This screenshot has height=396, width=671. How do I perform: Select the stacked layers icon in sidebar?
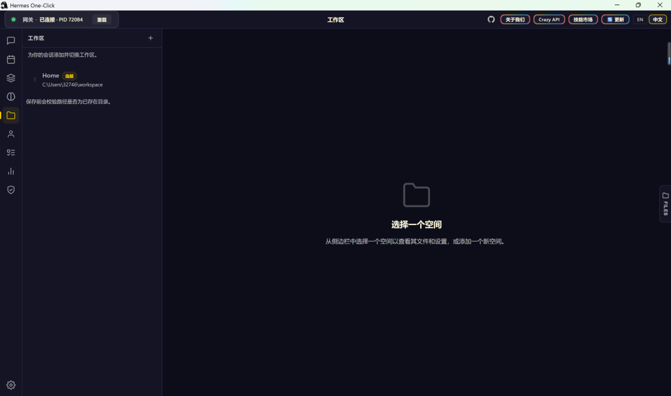(10, 78)
